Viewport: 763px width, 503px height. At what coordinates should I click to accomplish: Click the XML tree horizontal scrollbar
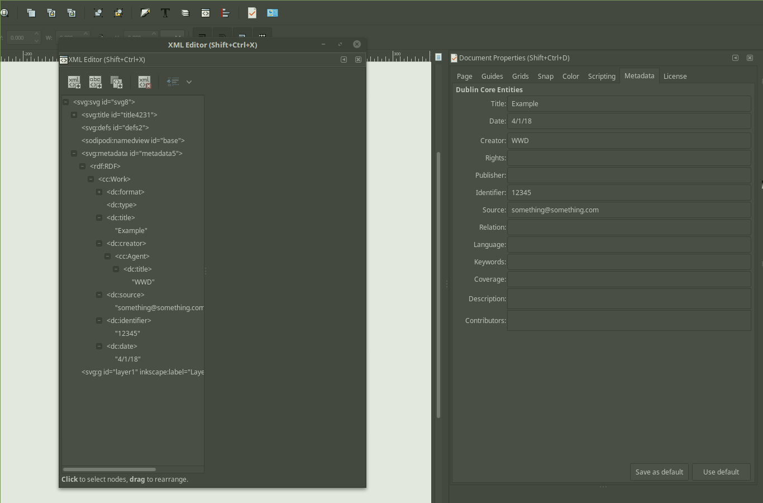point(109,469)
